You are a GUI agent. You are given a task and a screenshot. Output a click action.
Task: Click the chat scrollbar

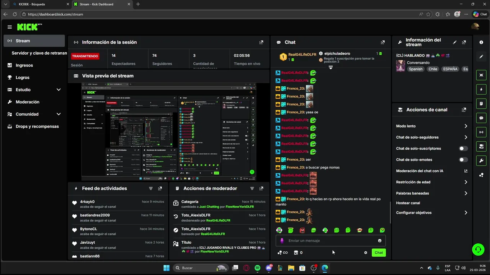[x=390, y=212]
